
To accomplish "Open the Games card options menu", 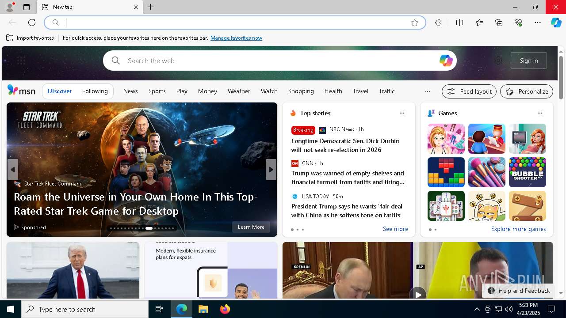I will coord(540,113).
